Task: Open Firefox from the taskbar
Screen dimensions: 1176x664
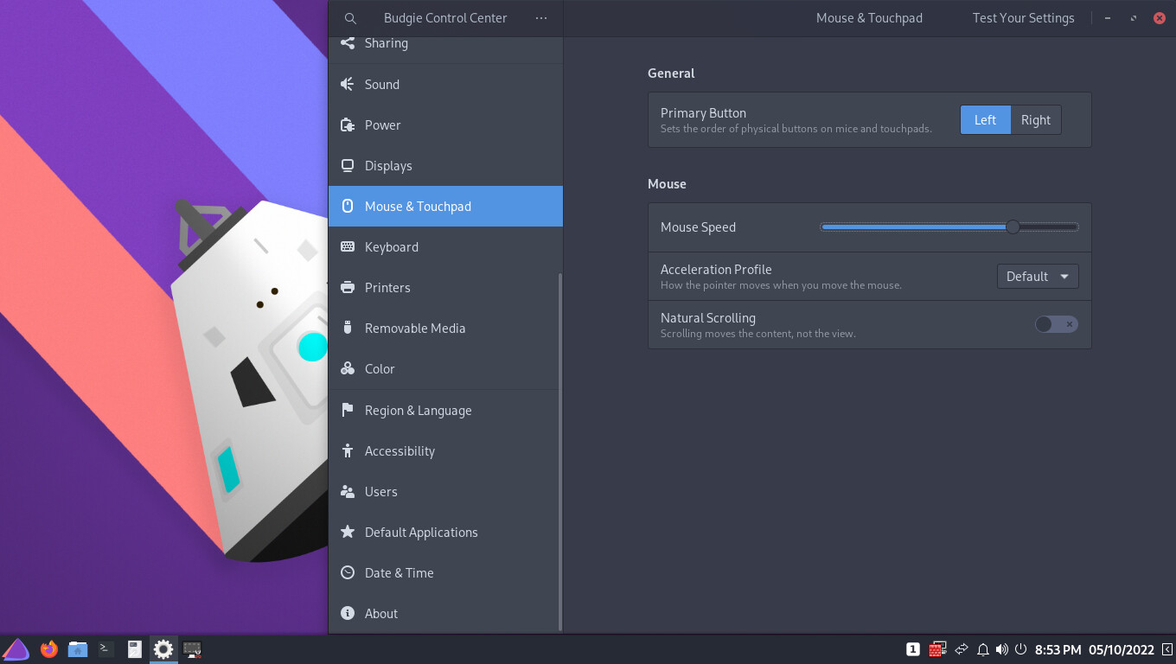Action: pos(49,648)
